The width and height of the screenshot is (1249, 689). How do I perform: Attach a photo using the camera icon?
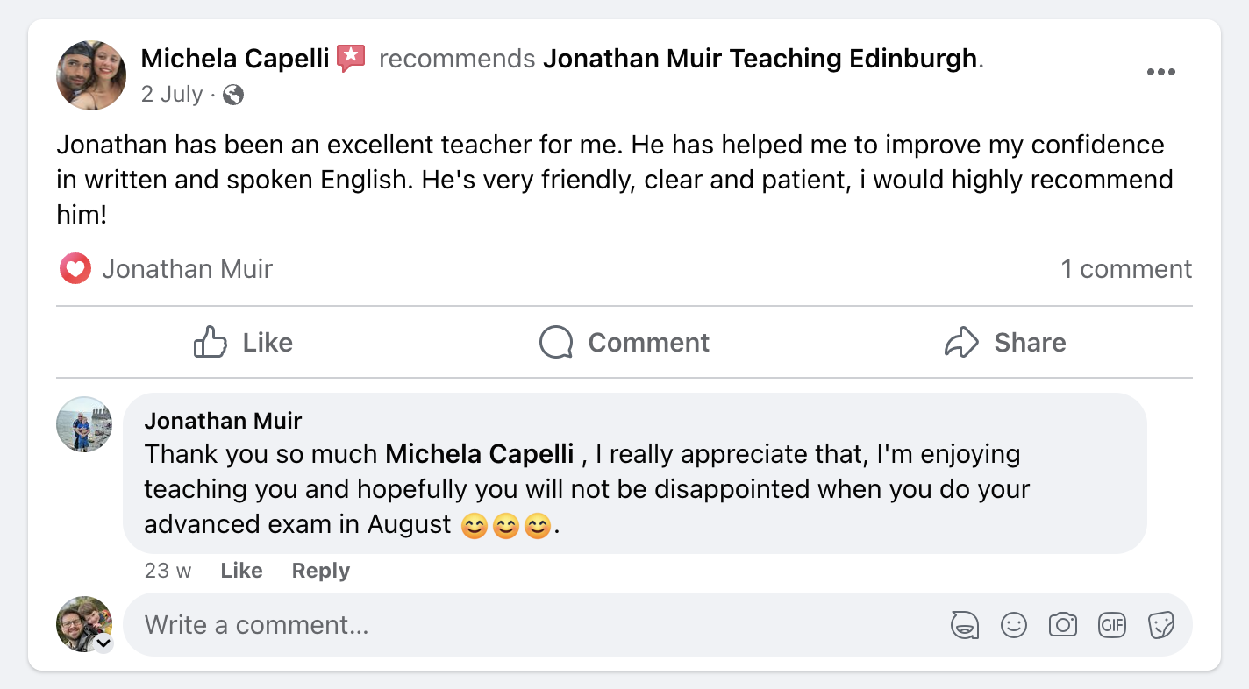(x=1063, y=624)
